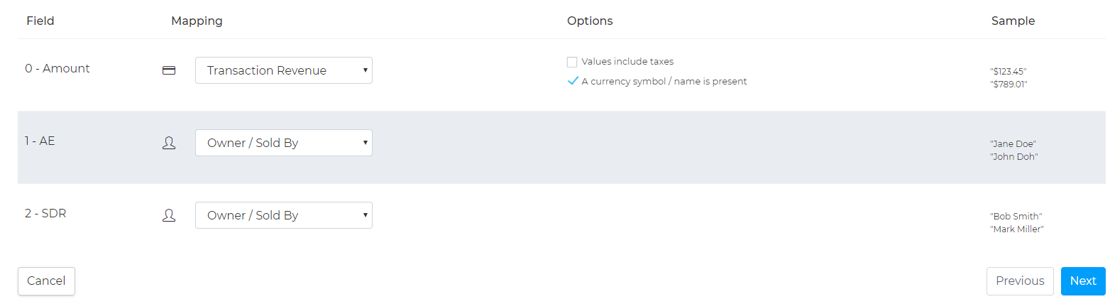1110x304 pixels.
Task: Click the Options column header
Action: (x=589, y=21)
